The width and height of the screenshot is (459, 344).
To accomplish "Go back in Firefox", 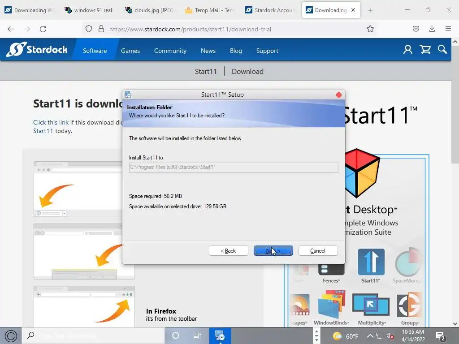I will [x=11, y=29].
